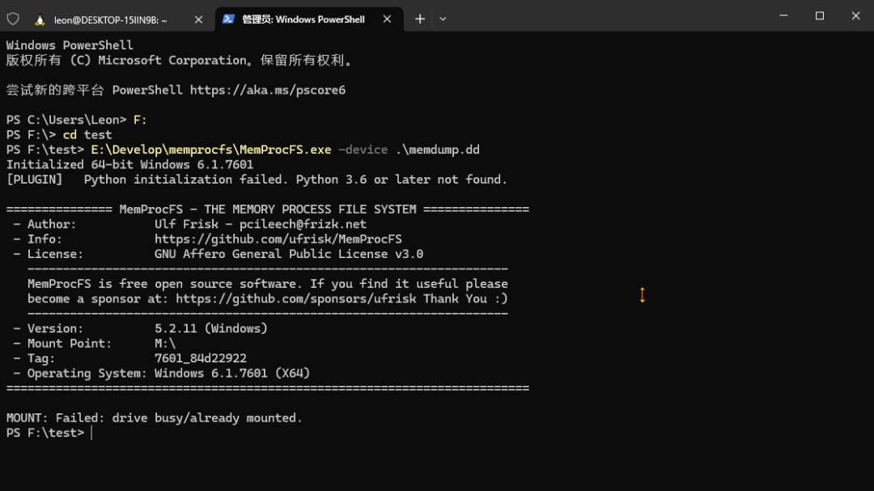Close the terminal window
The width and height of the screenshot is (874, 491).
[855, 15]
